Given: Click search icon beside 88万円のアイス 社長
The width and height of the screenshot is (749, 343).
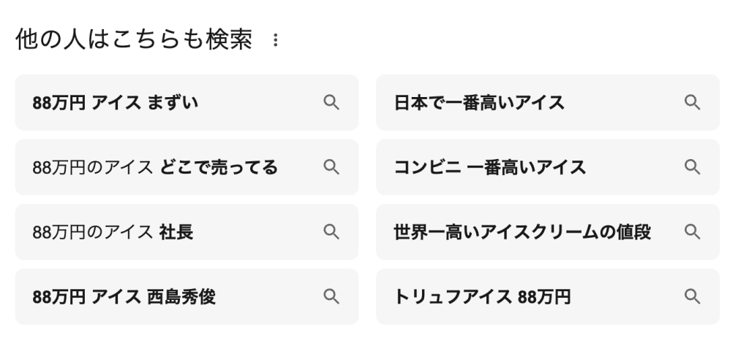Looking at the screenshot, I should click(x=331, y=232).
